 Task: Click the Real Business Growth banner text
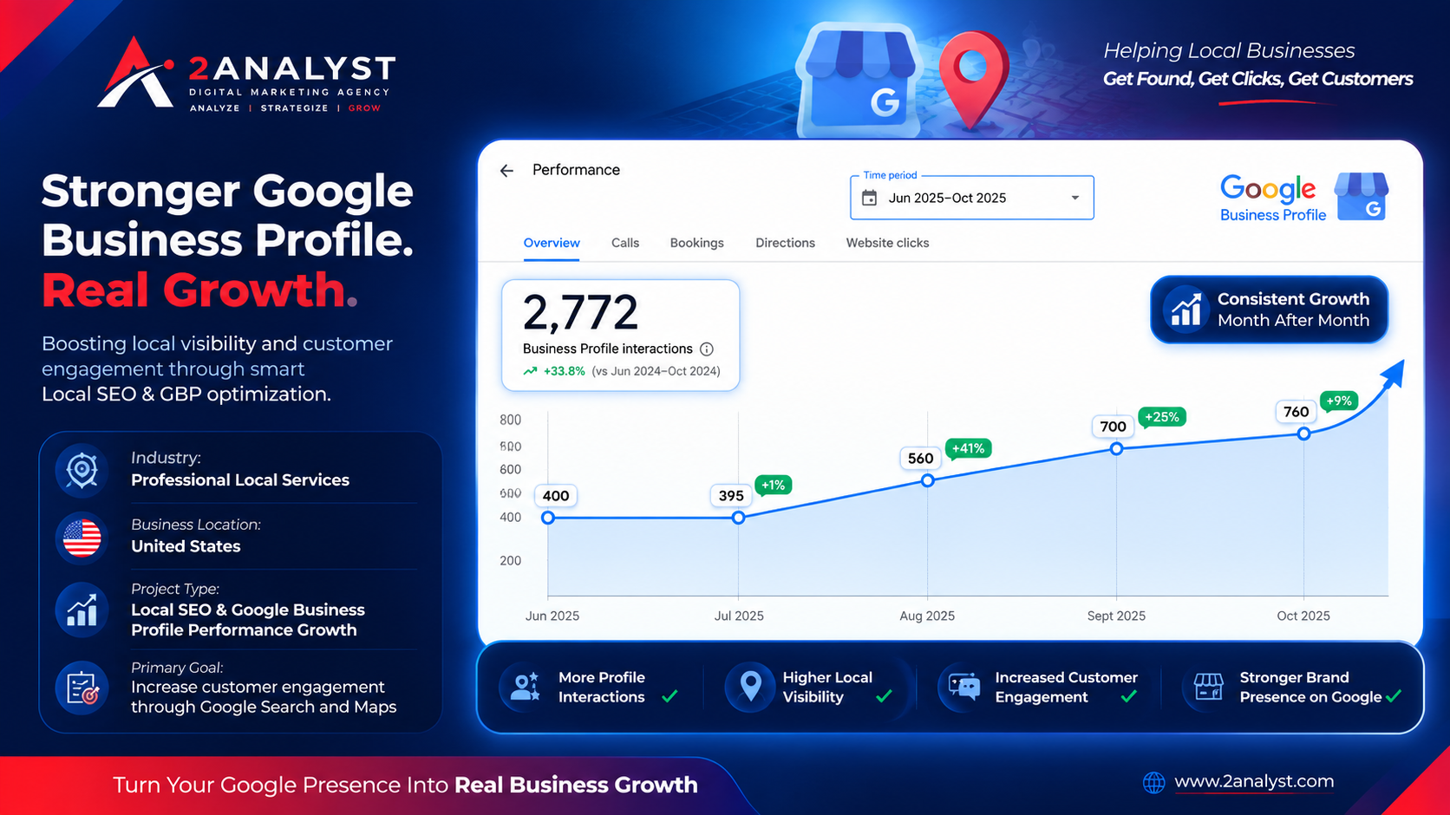pyautogui.click(x=576, y=786)
